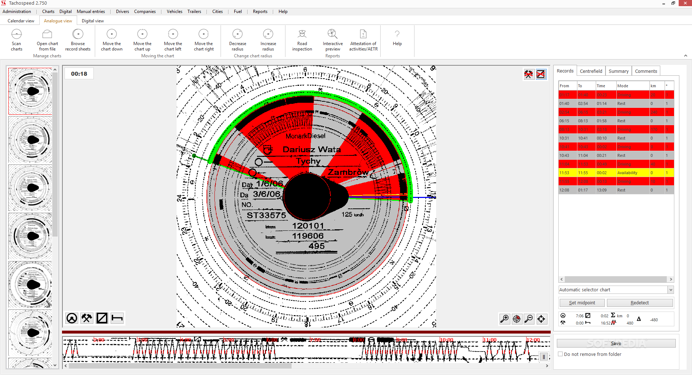This screenshot has width=692, height=375.
Task: Switch to Digital view tab
Action: click(93, 21)
